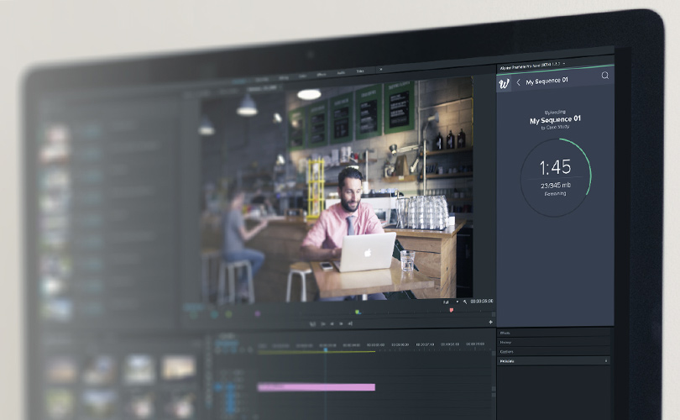Open the Full playback resolution dropdown
Image resolution: width=680 pixels, height=420 pixels.
451,302
